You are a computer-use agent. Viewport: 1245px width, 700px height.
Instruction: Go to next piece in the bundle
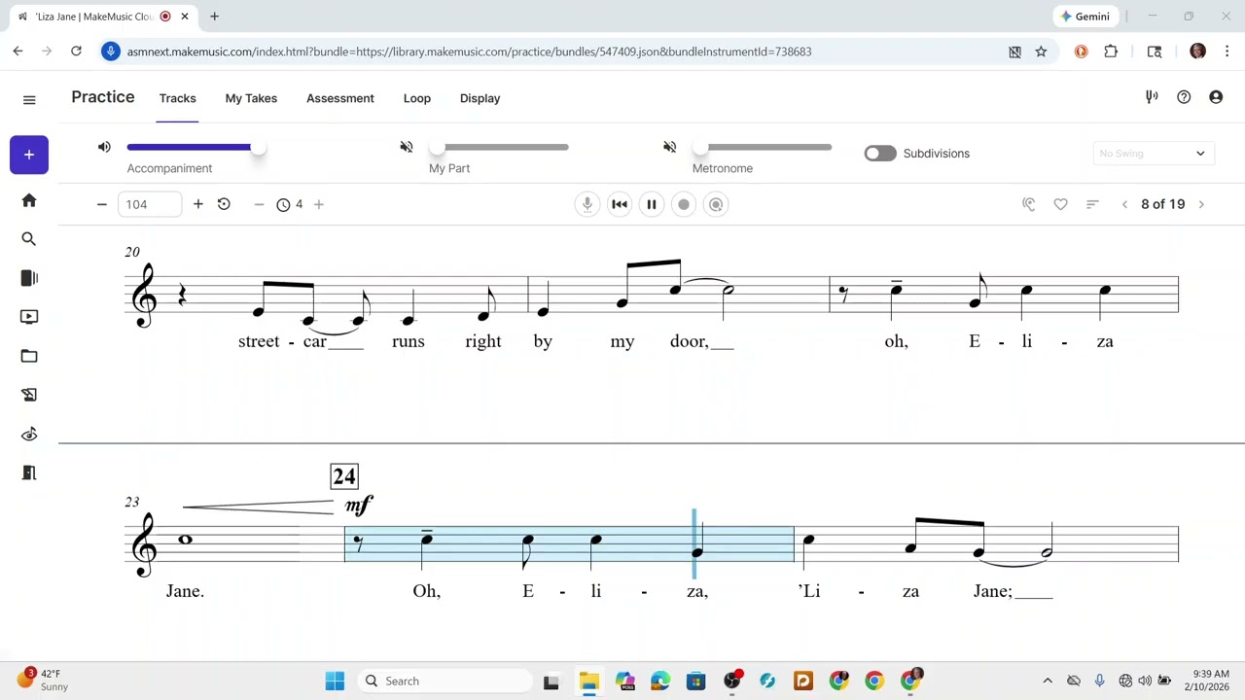(1201, 204)
